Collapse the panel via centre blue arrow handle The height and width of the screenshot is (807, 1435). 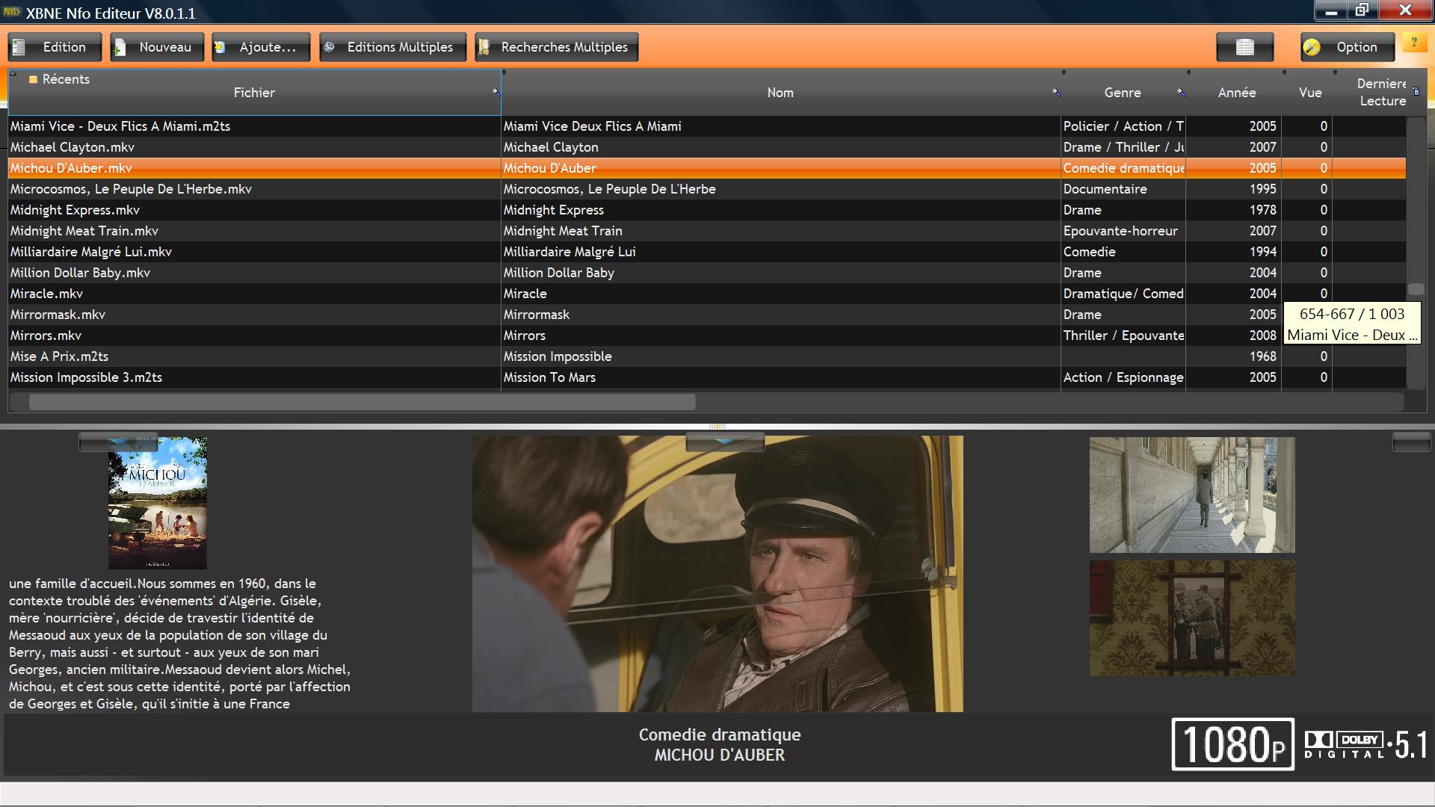point(724,442)
